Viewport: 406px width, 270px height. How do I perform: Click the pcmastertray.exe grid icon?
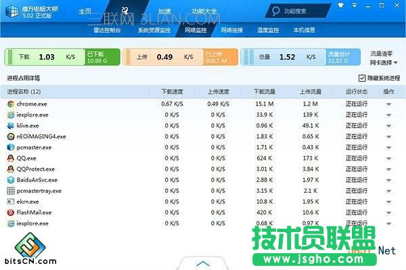(x=11, y=191)
